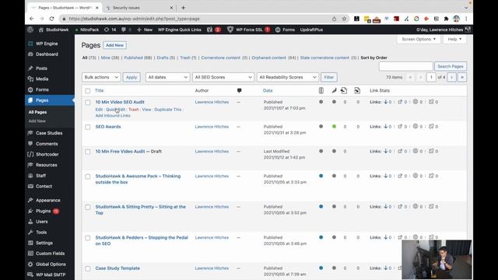
Task: Select the 10 Min Video SEO Audit checkbox
Action: pyautogui.click(x=88, y=102)
